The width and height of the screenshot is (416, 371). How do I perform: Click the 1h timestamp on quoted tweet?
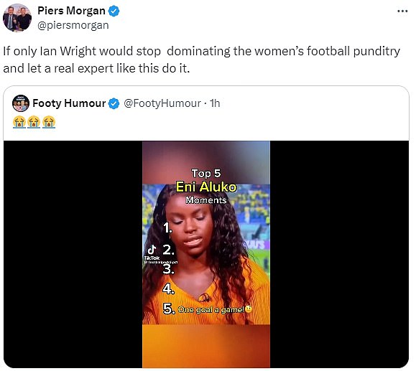point(215,103)
